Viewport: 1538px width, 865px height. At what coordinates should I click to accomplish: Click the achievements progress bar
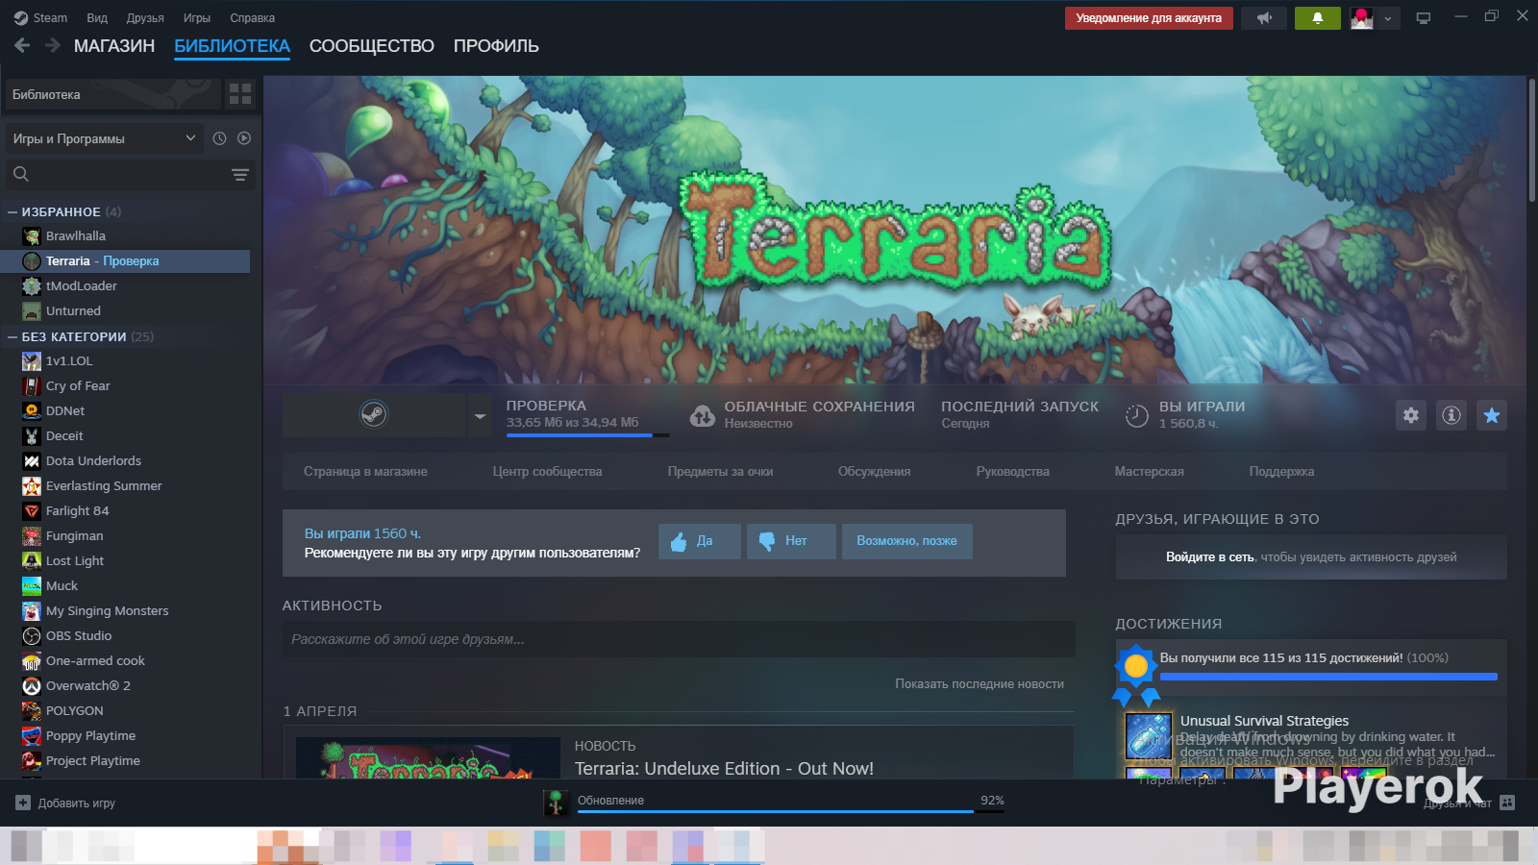(x=1328, y=677)
